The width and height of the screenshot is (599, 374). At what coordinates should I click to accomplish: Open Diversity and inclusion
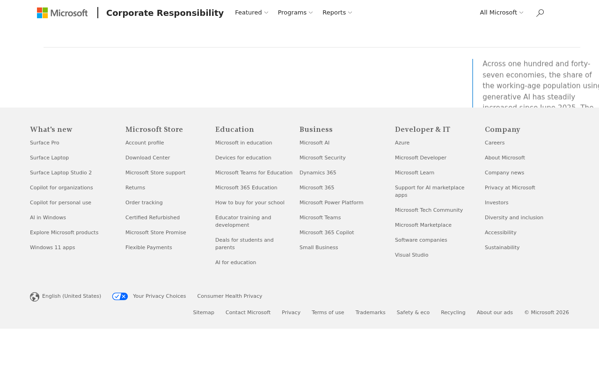point(514,218)
